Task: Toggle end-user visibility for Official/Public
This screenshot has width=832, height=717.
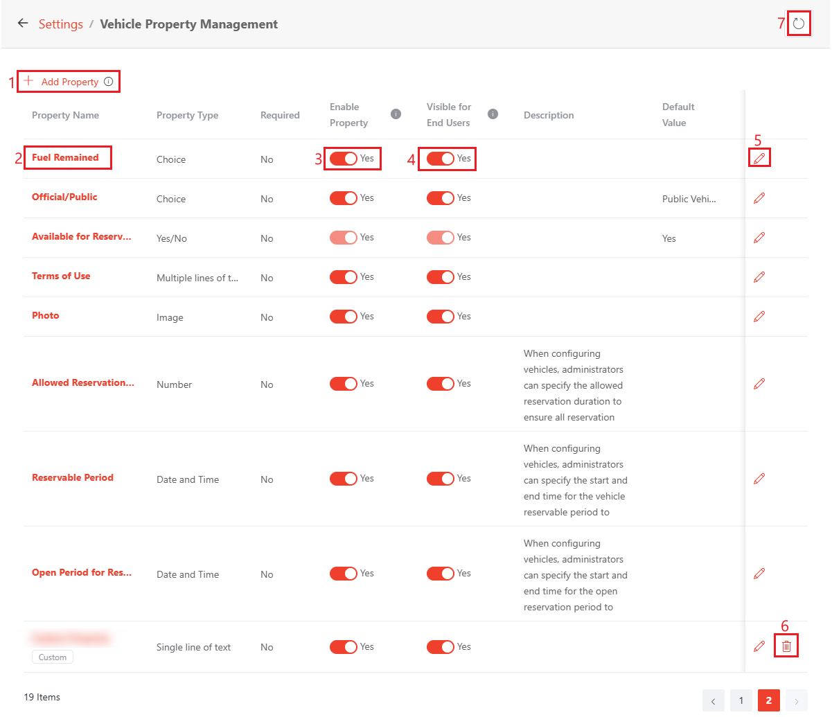Action: (441, 198)
